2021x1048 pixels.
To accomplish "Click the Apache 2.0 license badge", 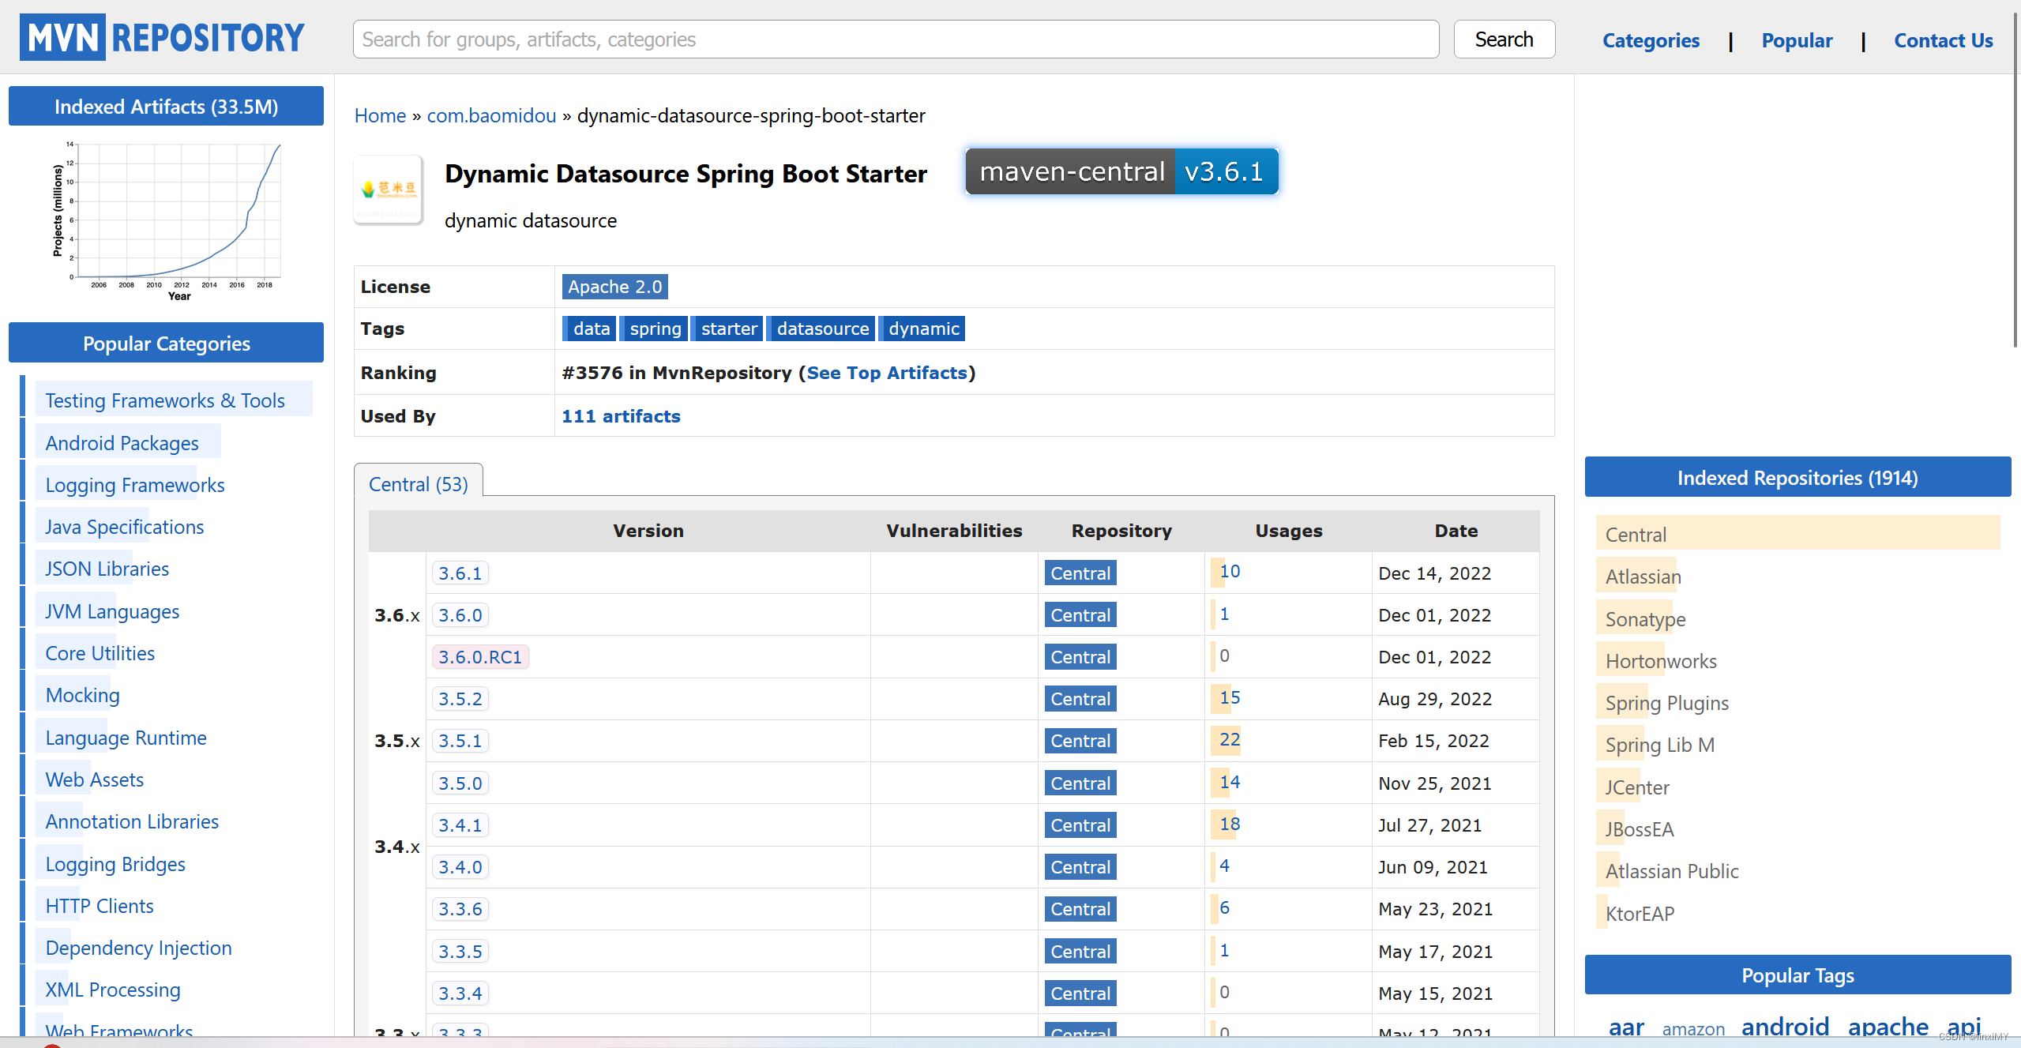I will (x=614, y=286).
